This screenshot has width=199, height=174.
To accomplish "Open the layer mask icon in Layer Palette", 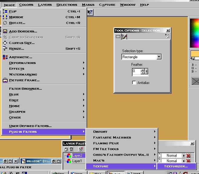I will point(81,149).
